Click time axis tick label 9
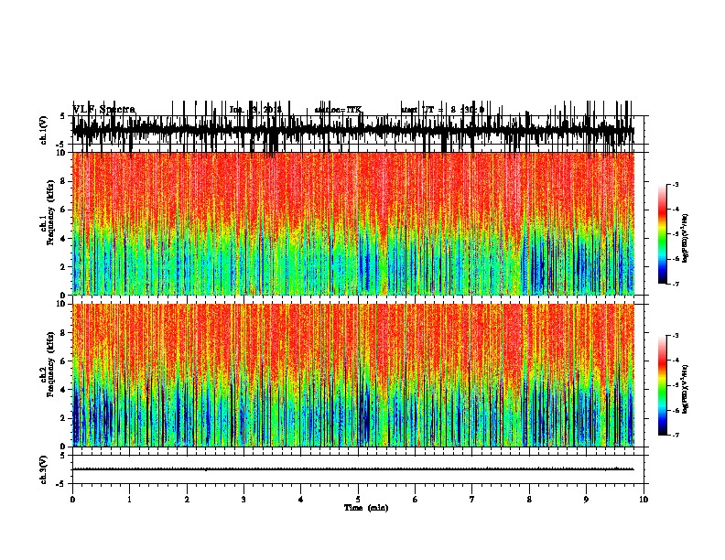 point(586,500)
